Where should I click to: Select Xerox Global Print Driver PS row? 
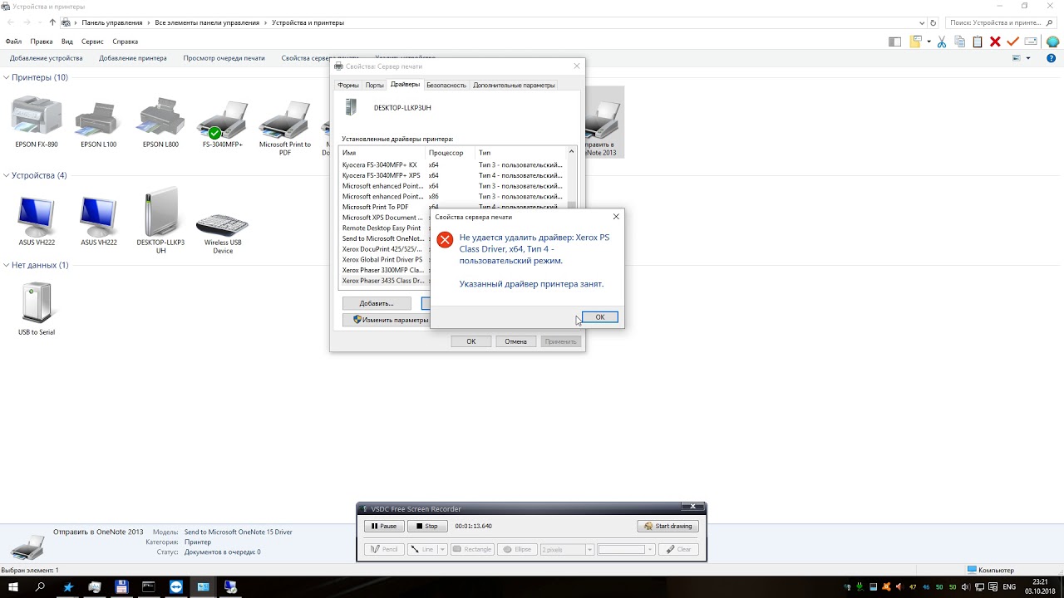point(385,259)
